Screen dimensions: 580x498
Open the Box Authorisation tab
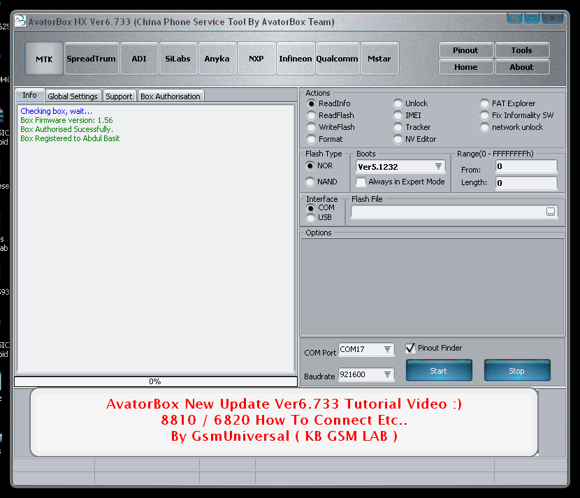[171, 96]
